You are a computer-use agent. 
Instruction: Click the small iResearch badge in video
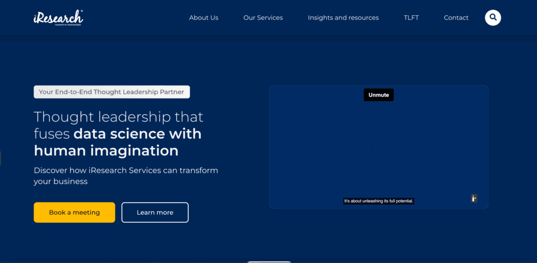coord(474,198)
